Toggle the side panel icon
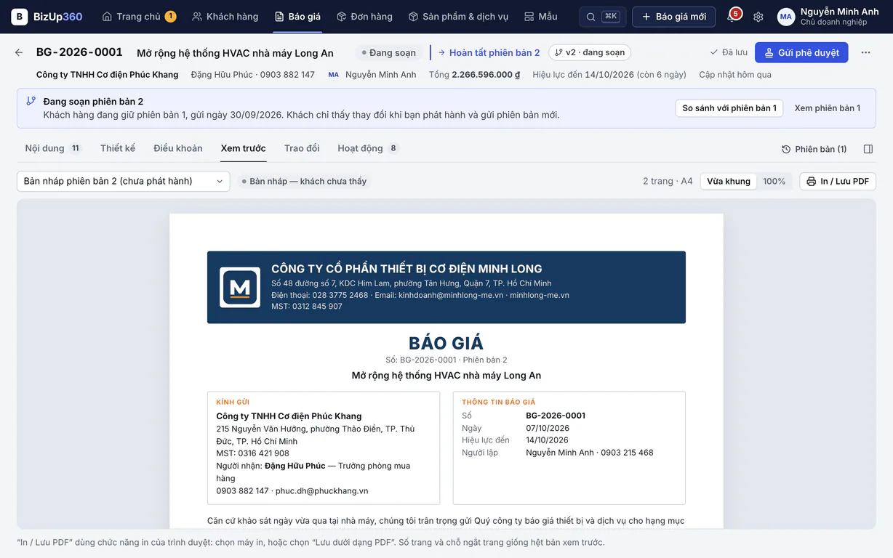 (868, 149)
